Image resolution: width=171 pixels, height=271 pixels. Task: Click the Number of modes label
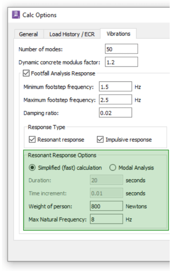pyautogui.click(x=41, y=49)
